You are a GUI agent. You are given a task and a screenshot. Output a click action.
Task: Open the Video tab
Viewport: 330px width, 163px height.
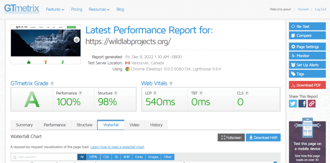pyautogui.click(x=134, y=125)
